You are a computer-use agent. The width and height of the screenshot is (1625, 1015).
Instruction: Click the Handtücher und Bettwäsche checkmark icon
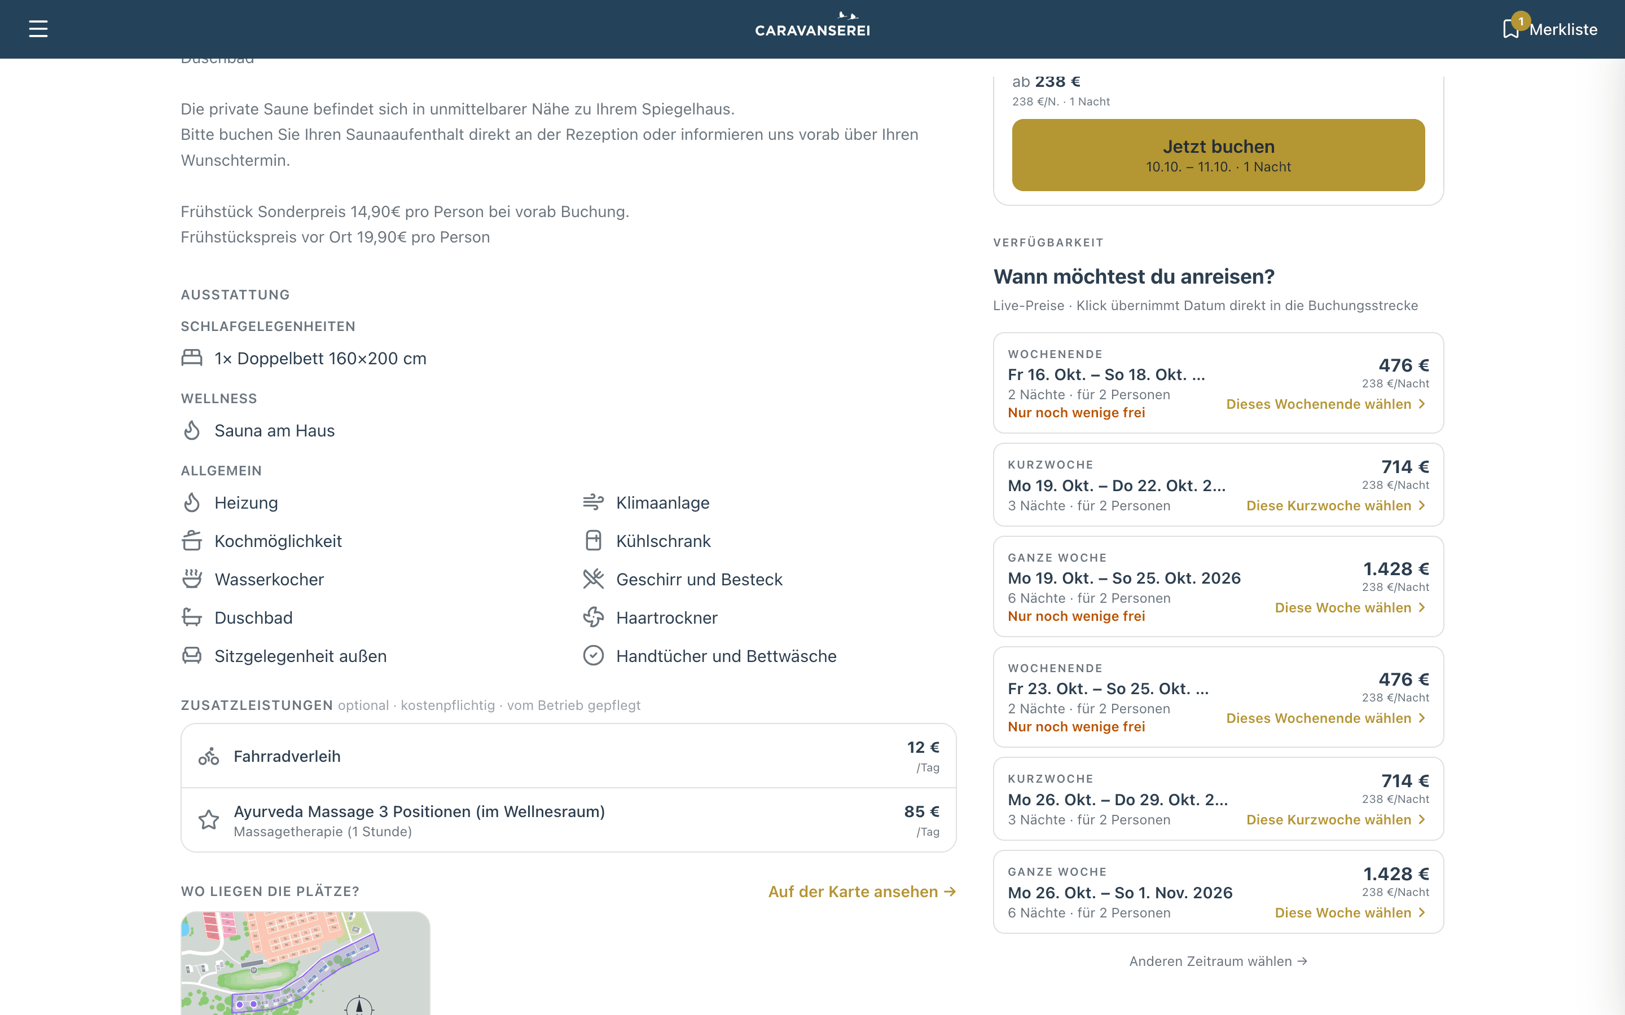[594, 655]
